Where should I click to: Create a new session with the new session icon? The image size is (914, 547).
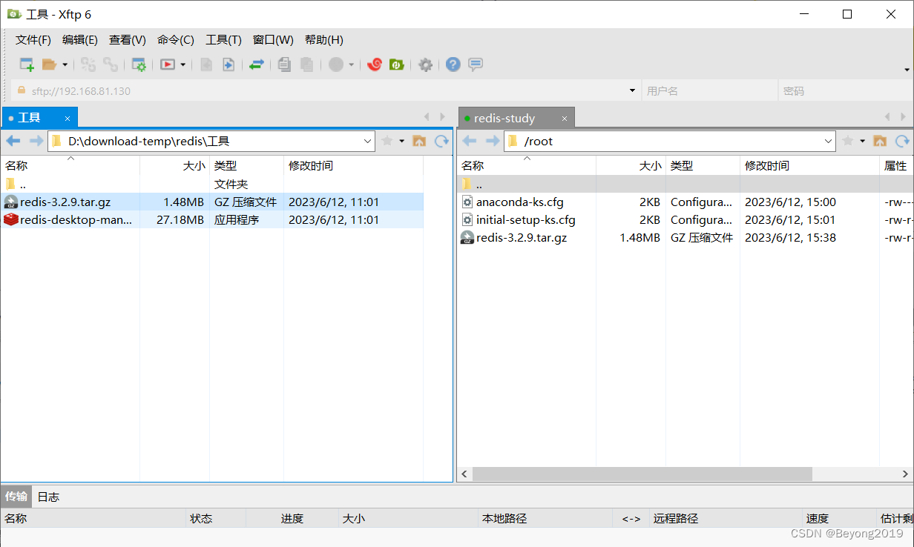click(x=26, y=64)
